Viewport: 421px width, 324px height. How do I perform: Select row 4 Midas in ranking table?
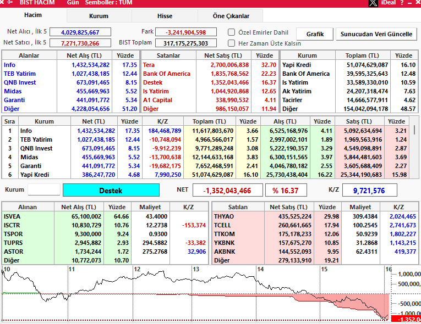click(205, 157)
